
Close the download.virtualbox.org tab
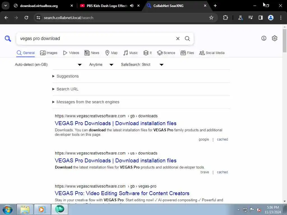point(72,6)
